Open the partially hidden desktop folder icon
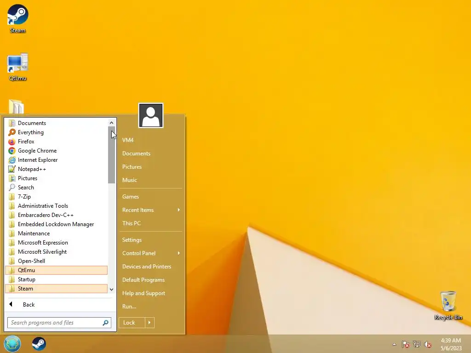The image size is (471, 353). (x=16, y=107)
